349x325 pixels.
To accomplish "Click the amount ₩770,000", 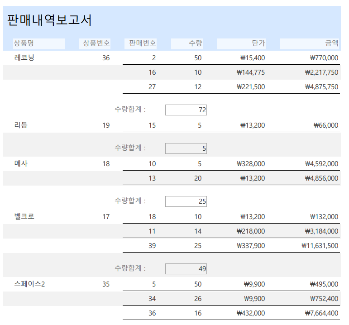I will click(x=324, y=58).
